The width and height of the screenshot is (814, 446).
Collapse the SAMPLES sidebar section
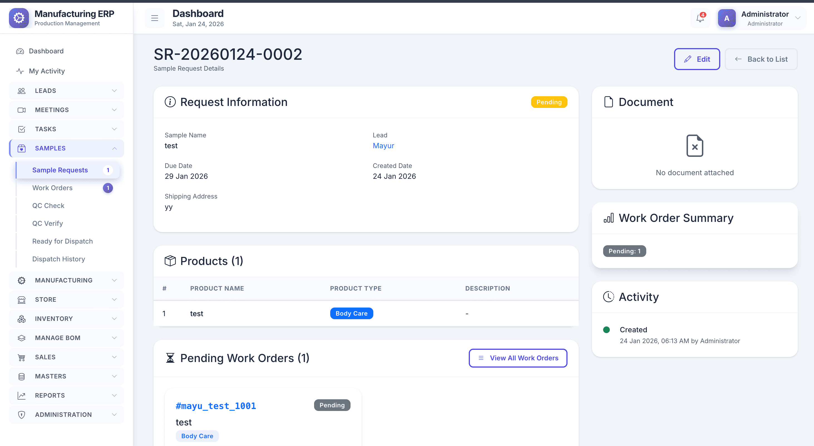(66, 148)
